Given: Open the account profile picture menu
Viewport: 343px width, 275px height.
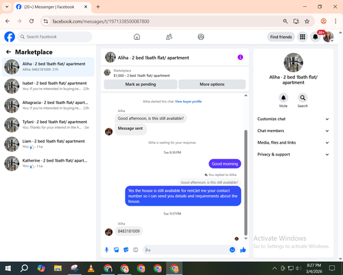Looking at the screenshot, I should pos(328,36).
